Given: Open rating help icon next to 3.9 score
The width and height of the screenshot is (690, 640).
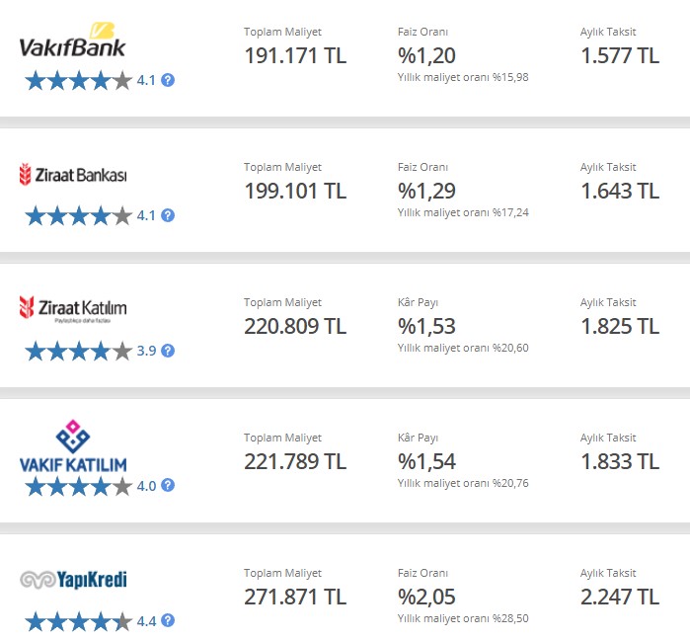Looking at the screenshot, I should pos(168,351).
